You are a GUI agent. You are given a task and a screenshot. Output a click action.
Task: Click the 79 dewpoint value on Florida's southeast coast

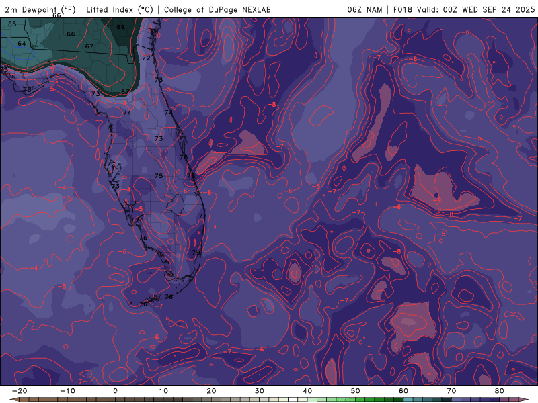(196, 253)
